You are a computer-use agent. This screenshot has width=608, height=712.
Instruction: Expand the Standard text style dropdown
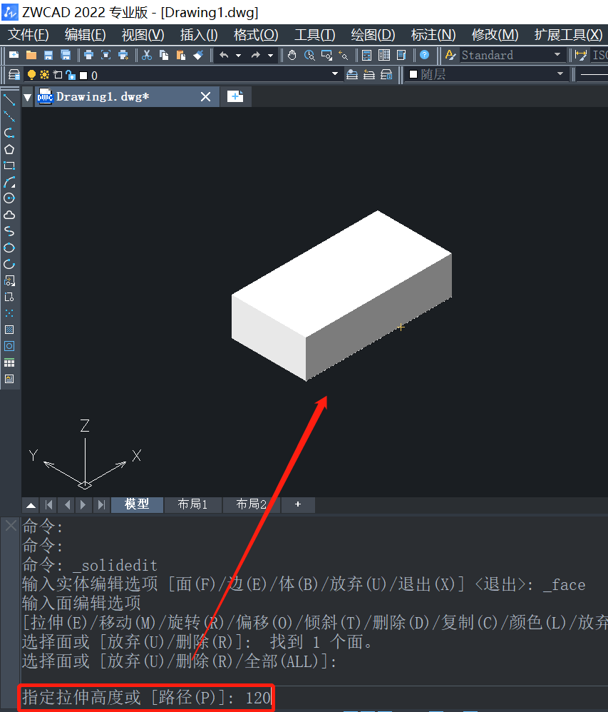click(x=557, y=55)
